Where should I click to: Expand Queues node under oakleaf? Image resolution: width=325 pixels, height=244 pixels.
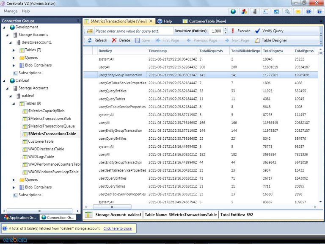(x=14, y=180)
